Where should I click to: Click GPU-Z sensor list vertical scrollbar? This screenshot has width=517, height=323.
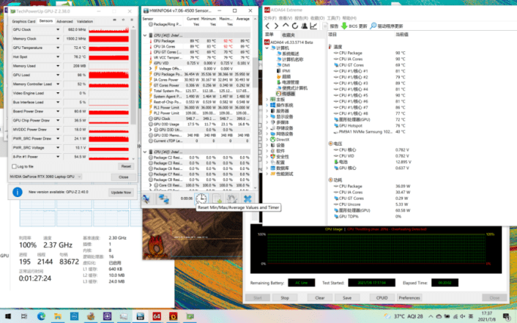[133, 77]
